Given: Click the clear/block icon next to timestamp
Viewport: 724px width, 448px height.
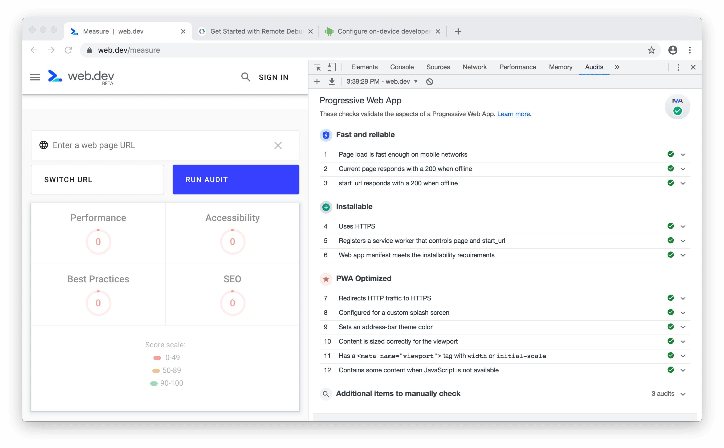Looking at the screenshot, I should click(430, 81).
